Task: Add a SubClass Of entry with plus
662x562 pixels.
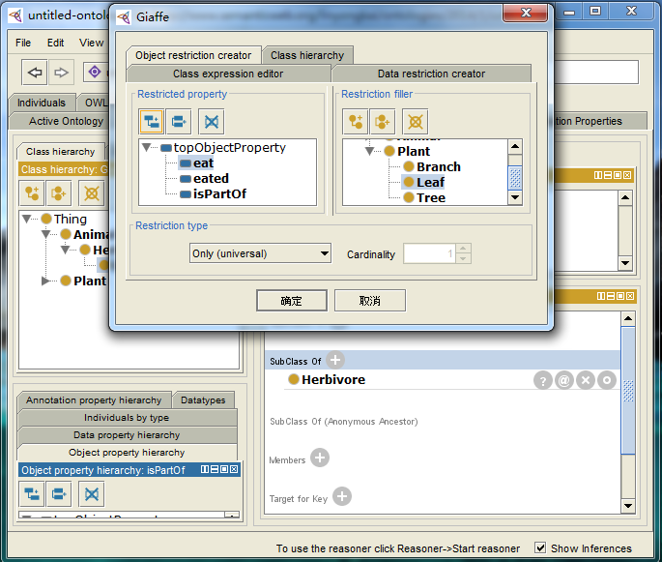Action: [335, 361]
